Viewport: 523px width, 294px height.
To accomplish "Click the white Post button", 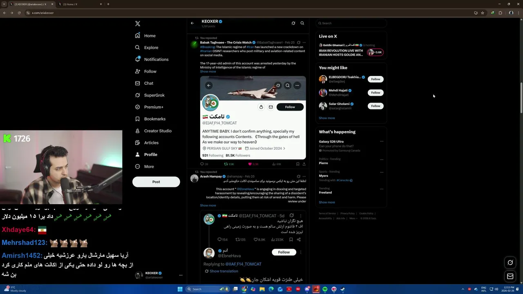I will [x=156, y=182].
